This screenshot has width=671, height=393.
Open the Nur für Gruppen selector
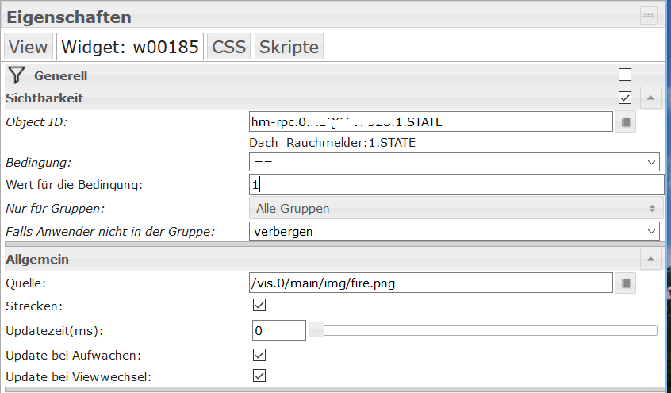pyautogui.click(x=454, y=208)
